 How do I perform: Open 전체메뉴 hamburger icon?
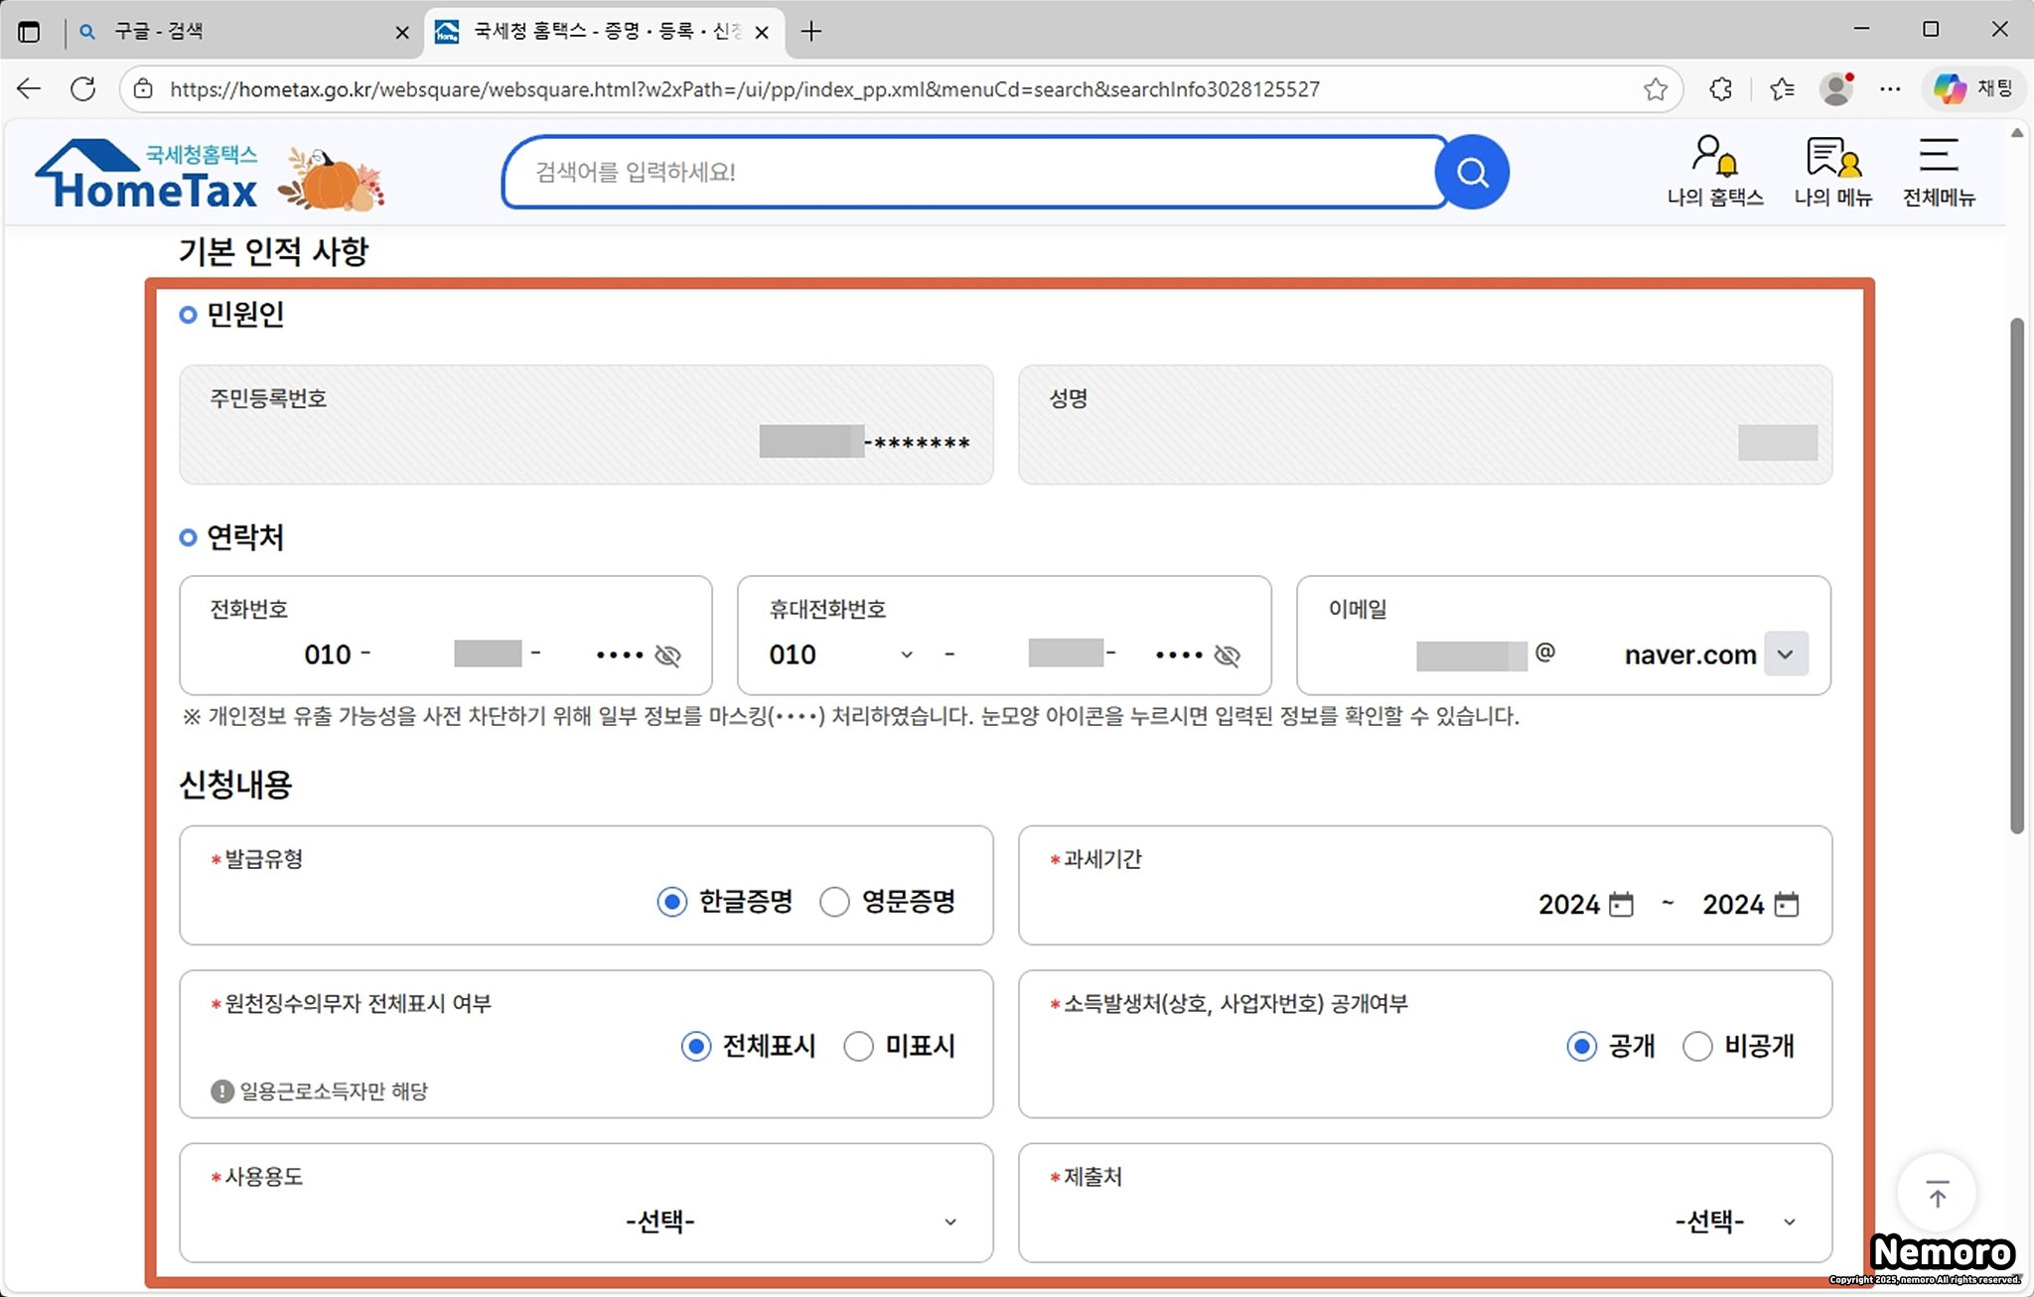(x=1938, y=156)
